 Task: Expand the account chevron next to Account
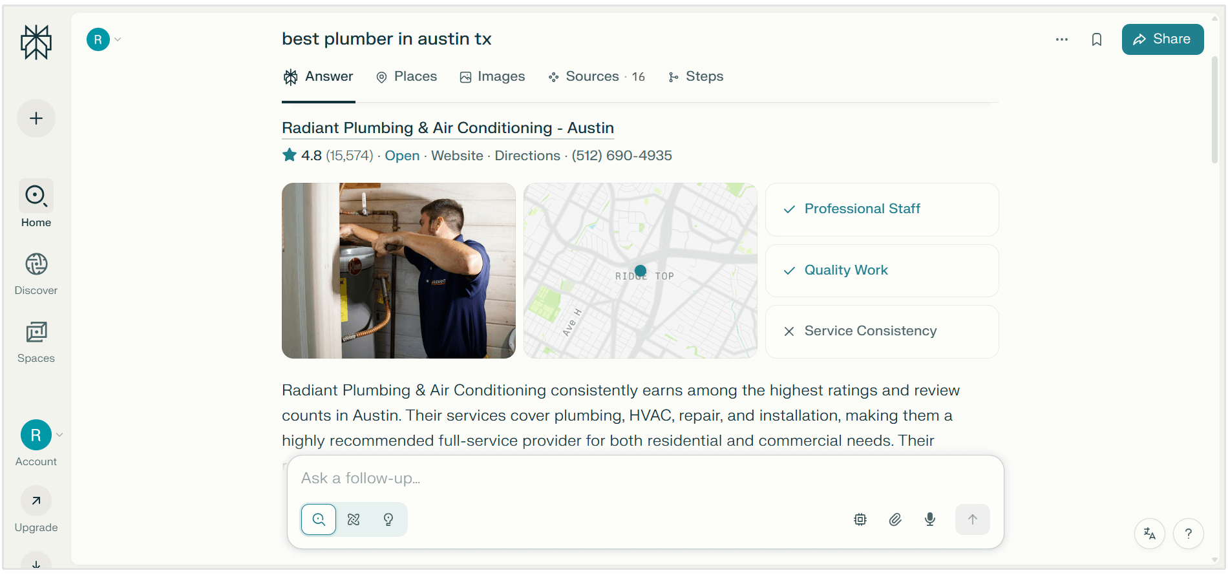point(59,434)
